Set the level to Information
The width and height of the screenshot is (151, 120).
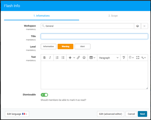tap(48, 47)
